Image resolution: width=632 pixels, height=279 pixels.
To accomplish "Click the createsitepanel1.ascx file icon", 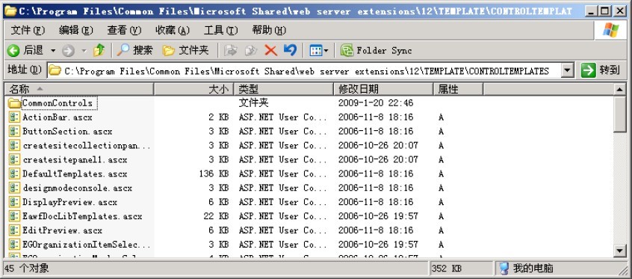I will pyautogui.click(x=15, y=160).
